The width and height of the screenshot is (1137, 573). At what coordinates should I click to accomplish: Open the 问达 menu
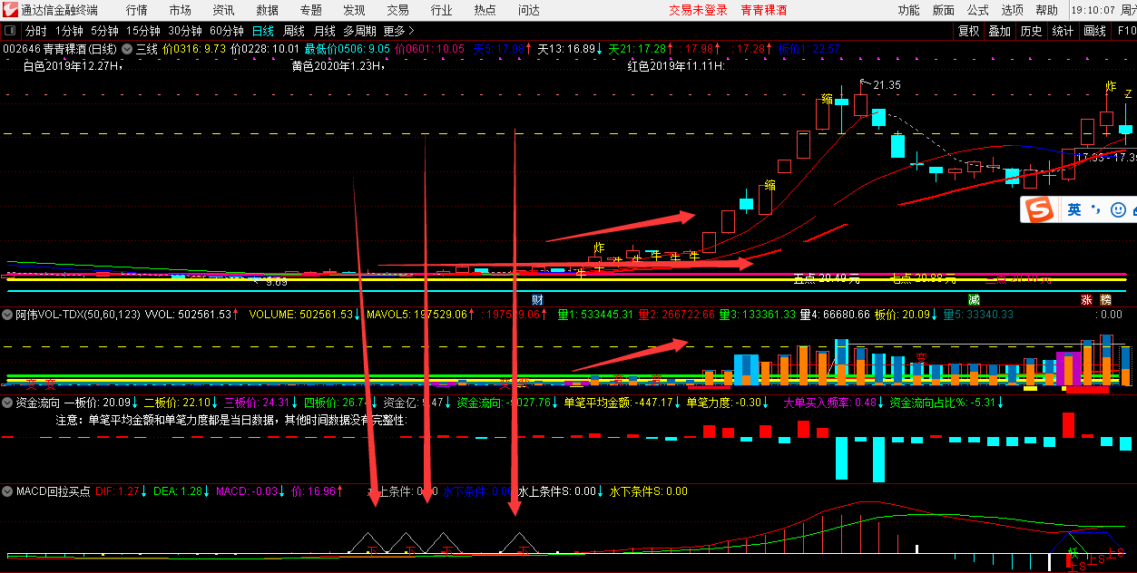coord(528,10)
